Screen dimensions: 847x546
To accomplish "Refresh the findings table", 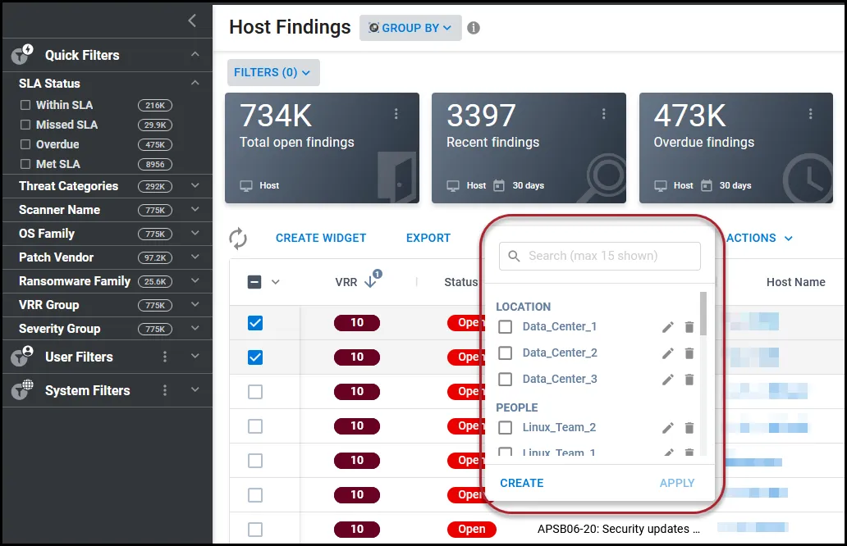I will coord(238,239).
